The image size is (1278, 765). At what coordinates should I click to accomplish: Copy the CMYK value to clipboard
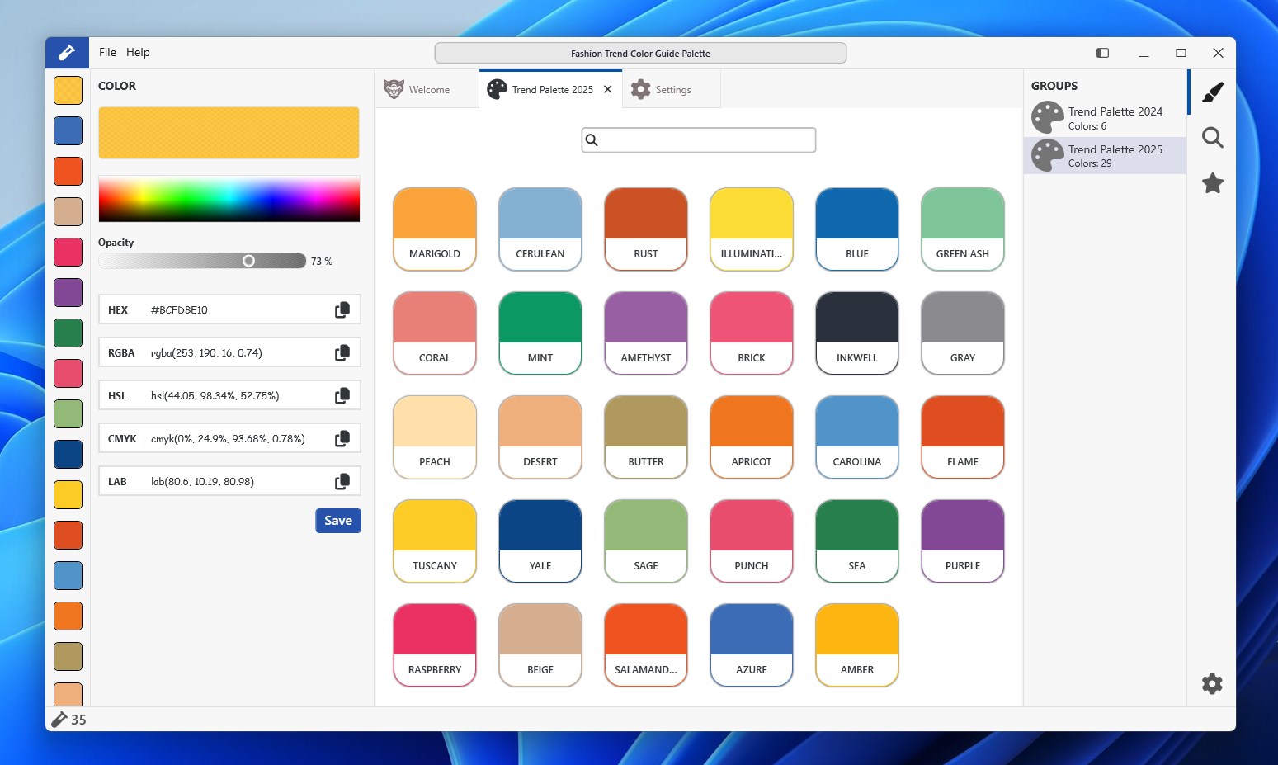(342, 438)
